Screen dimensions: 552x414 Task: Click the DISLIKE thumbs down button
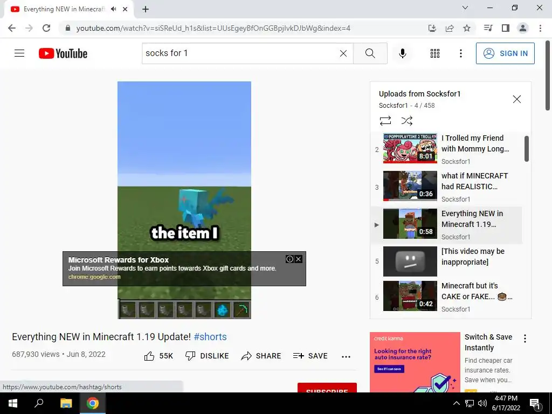[207, 356]
